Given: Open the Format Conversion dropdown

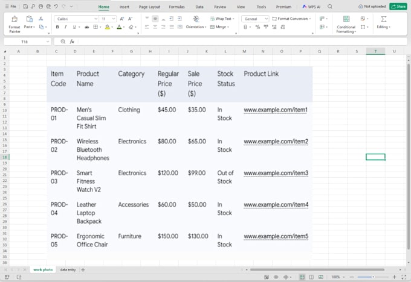Looking at the screenshot, I should [310, 19].
